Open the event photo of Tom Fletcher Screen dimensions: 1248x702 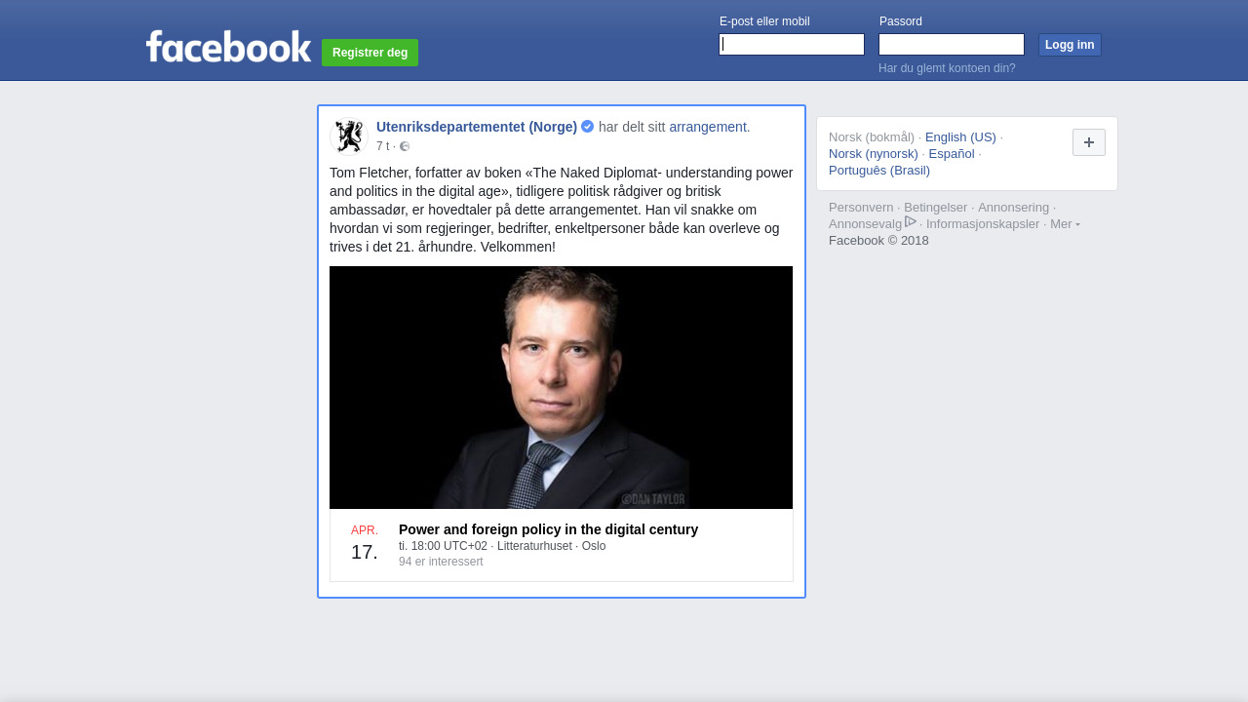(561, 387)
